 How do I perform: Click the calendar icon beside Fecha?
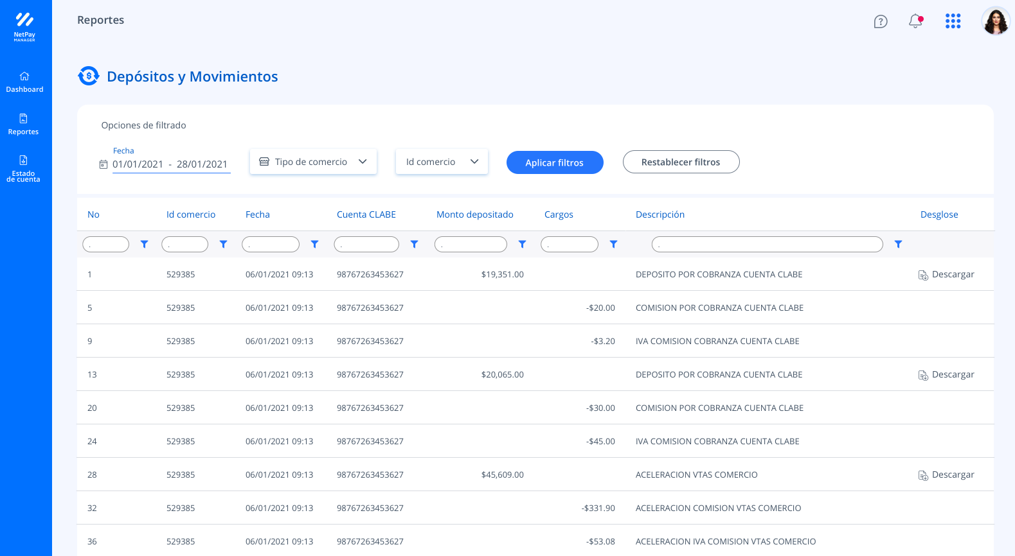[x=103, y=164]
